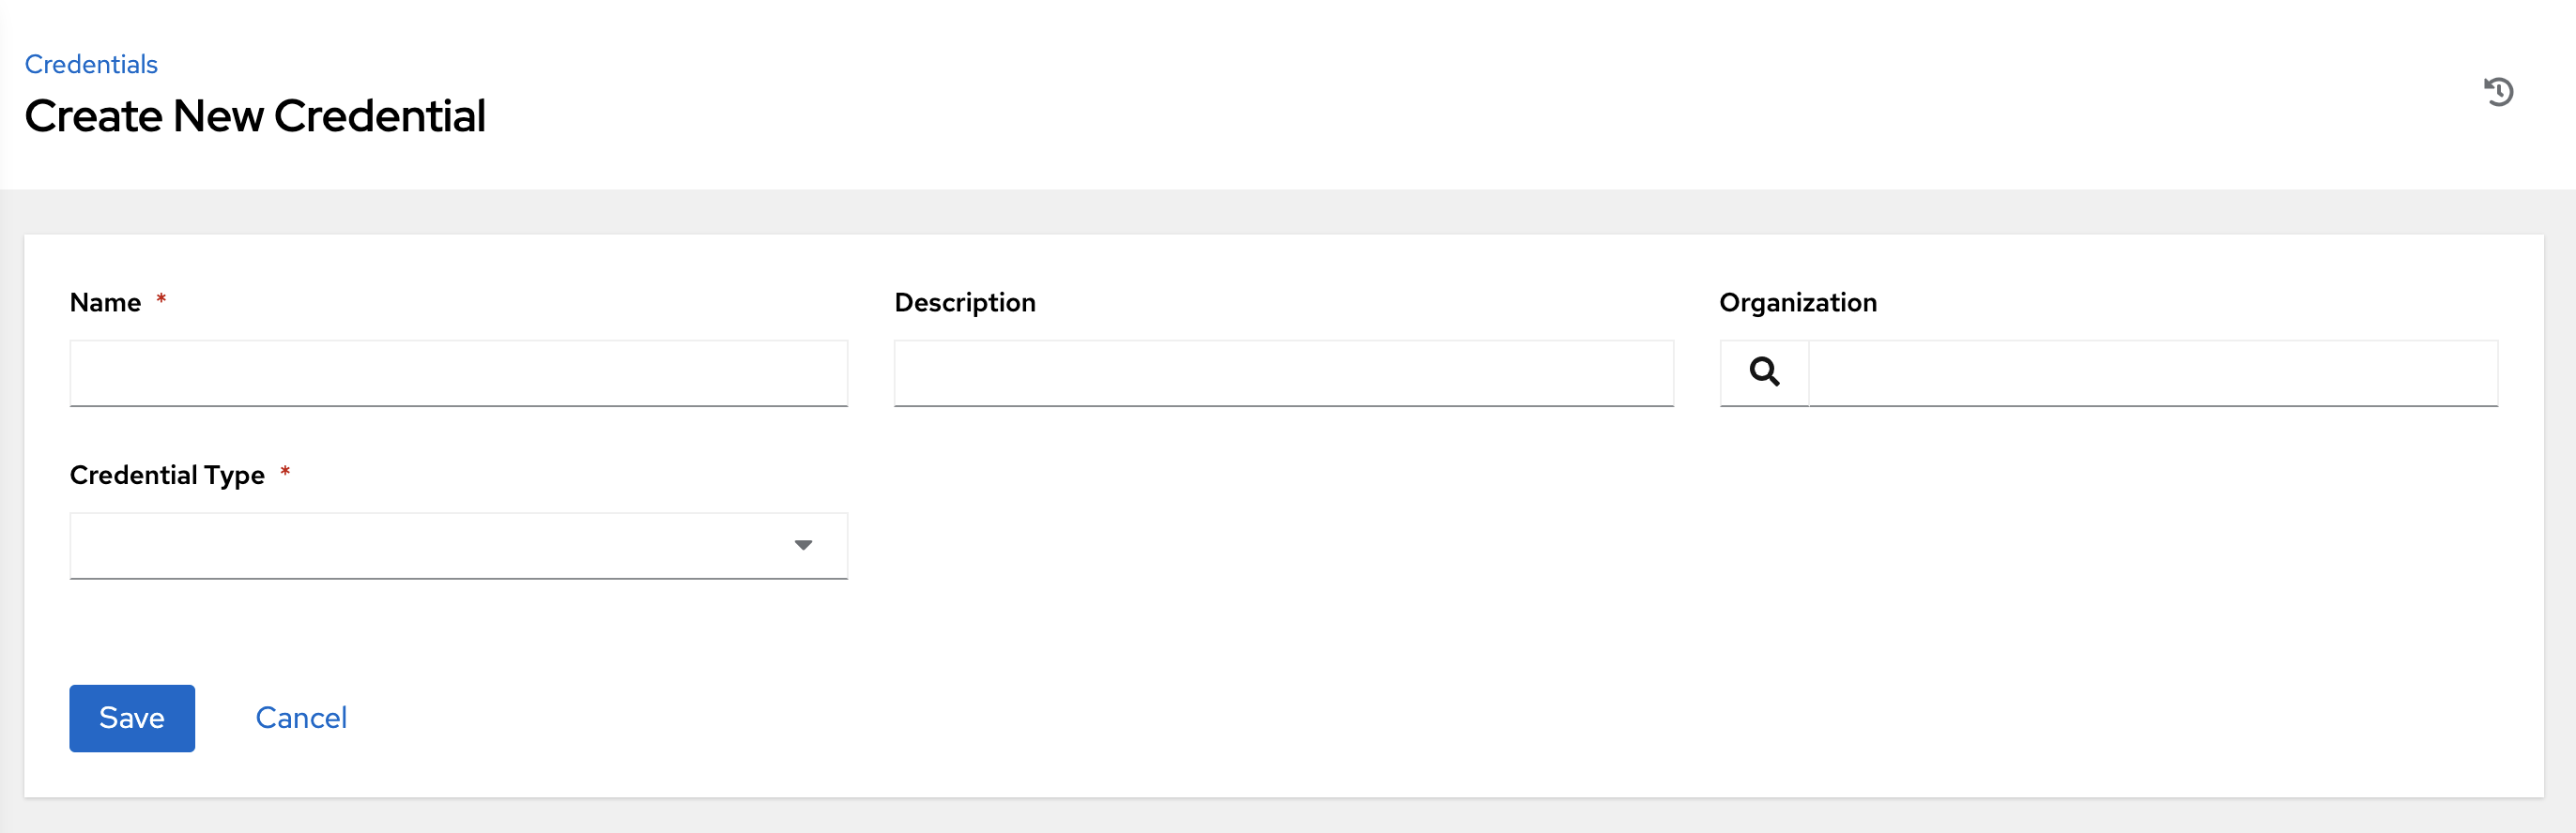Click the Name field label
This screenshot has width=2576, height=833.
tap(105, 303)
